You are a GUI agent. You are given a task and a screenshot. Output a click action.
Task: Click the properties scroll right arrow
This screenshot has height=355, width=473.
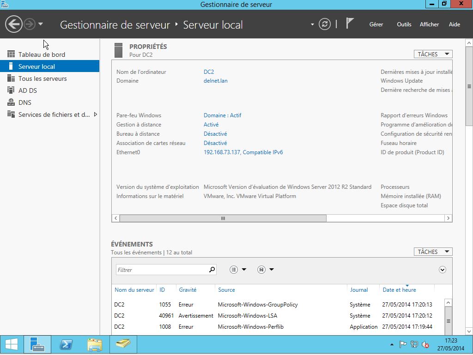(x=448, y=218)
